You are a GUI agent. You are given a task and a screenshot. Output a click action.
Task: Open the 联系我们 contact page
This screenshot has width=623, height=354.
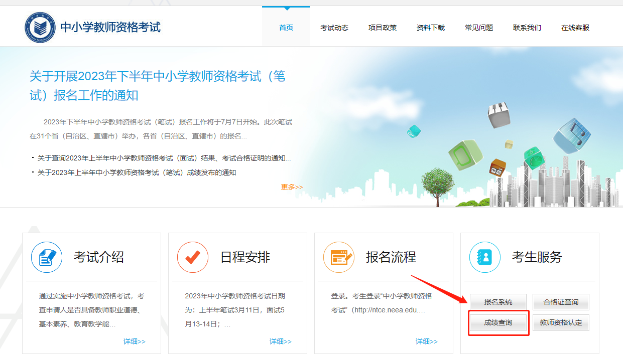click(x=527, y=28)
